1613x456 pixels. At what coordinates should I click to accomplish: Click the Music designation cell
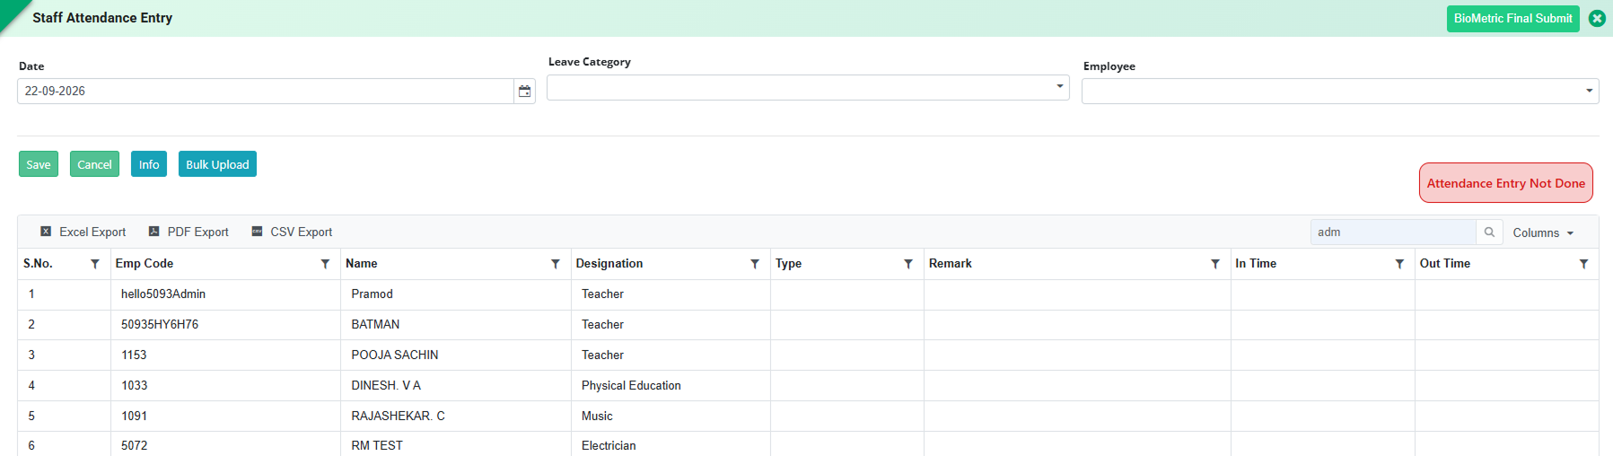(x=671, y=417)
